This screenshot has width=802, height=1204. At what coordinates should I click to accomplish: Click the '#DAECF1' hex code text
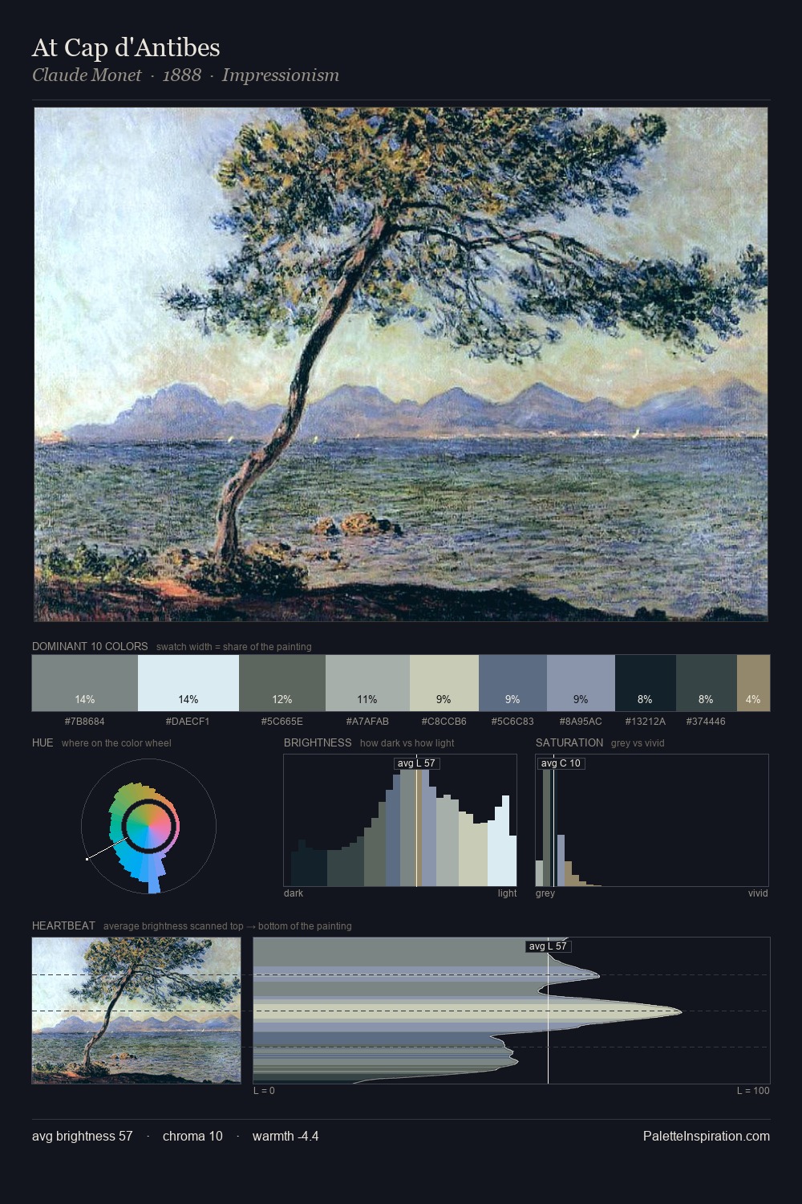coord(188,721)
